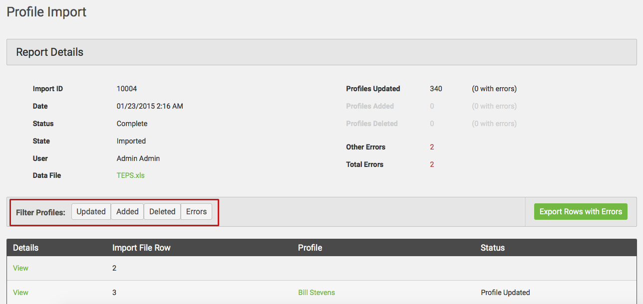This screenshot has height=304, width=643.
Task: Click Export Rows with Errors button
Action: (581, 211)
